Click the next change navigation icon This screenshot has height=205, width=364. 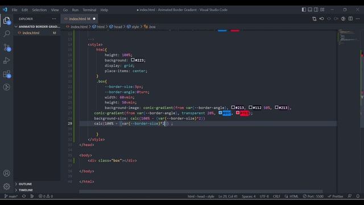336,19
